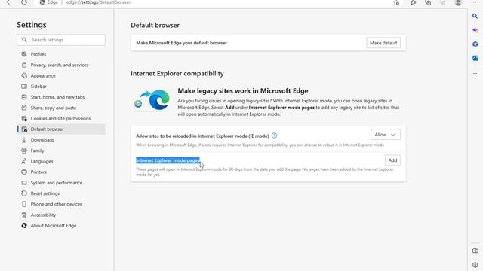Click the Reset settings icon
Screen dimensions: 483x271
click(x=24, y=193)
